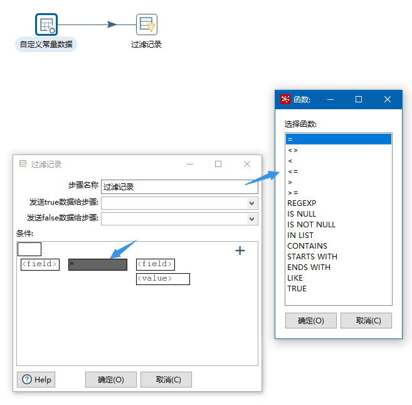Viewport: 412px width, 405px height.
Task: Select the 自定义常量数据 step icon
Action: click(x=46, y=24)
